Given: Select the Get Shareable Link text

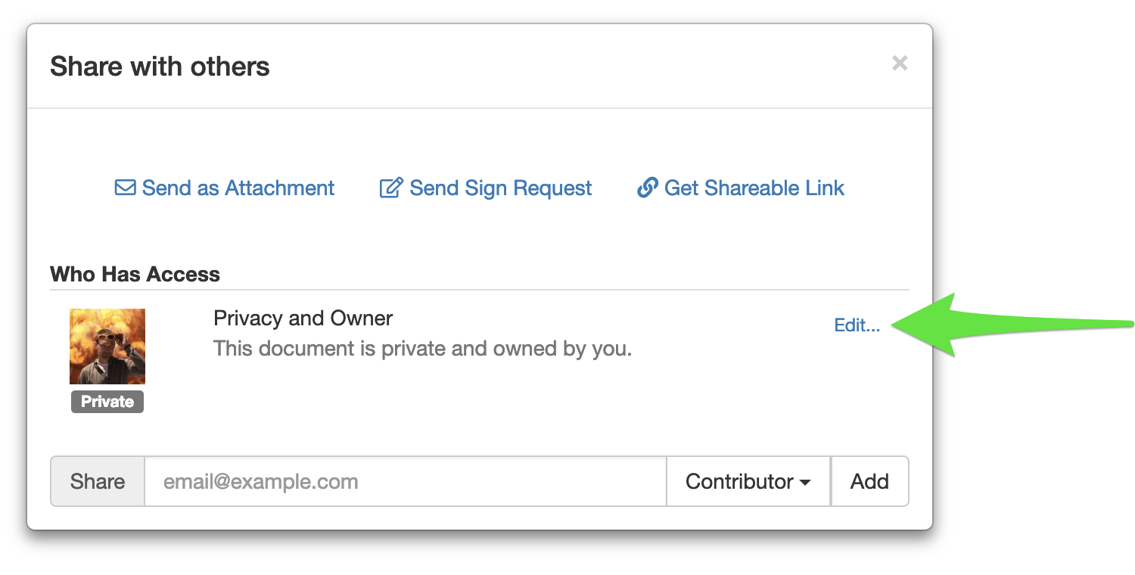Looking at the screenshot, I should click(x=754, y=188).
